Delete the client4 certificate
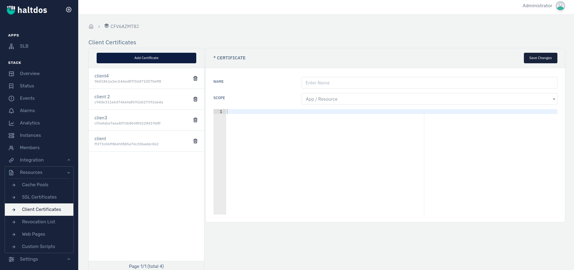Image resolution: width=574 pixels, height=270 pixels. coord(195,78)
